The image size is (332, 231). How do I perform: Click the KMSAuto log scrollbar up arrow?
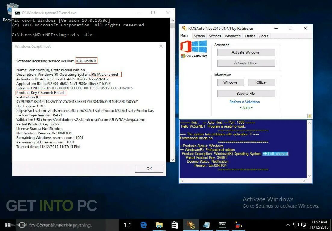tap(309, 123)
